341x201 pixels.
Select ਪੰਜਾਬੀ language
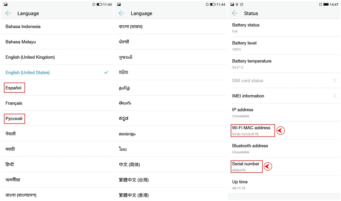[x=171, y=42]
